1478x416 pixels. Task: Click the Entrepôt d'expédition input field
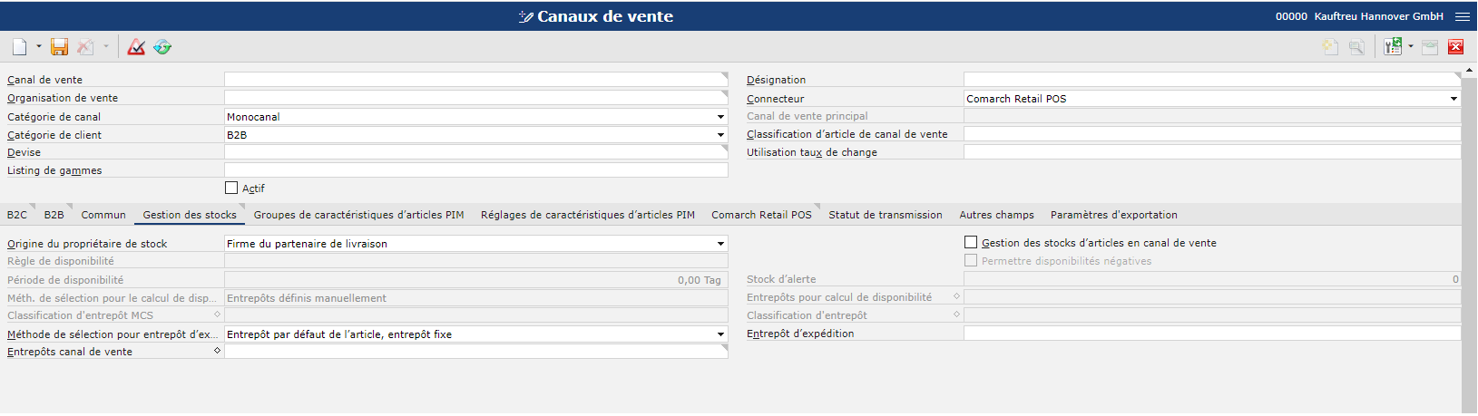[x=1212, y=334]
